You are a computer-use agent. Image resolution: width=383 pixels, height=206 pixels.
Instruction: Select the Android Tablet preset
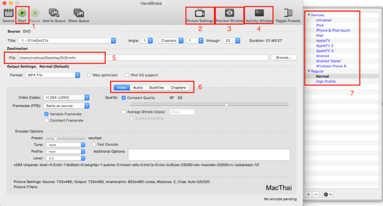coord(328,61)
